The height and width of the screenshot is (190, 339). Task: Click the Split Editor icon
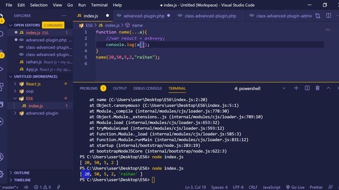click(328, 16)
